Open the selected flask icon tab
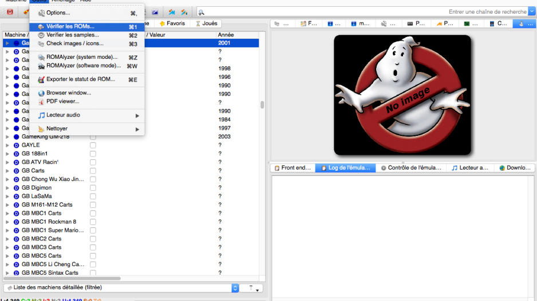Image resolution: width=537 pixels, height=301 pixels. click(526, 23)
